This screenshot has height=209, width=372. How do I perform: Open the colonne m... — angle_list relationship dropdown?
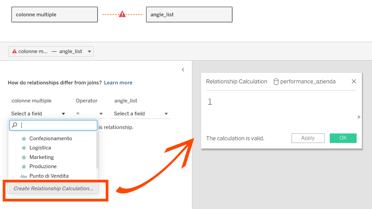click(51, 51)
